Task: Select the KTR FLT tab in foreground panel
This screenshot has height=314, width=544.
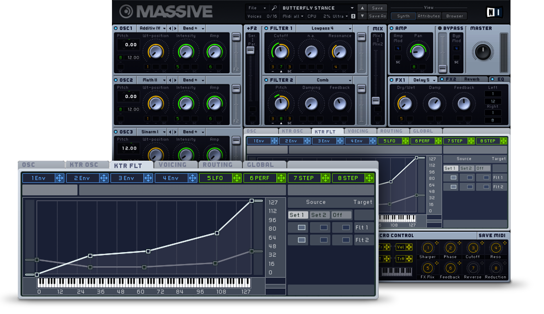Action: coord(131,165)
